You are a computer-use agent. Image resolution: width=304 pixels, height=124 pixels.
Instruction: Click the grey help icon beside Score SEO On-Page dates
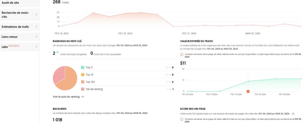[x=293, y=114]
